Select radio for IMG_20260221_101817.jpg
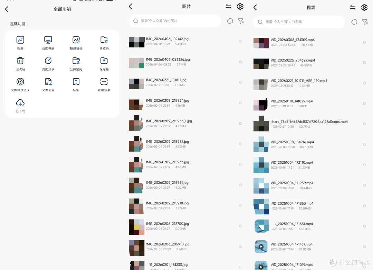Viewport: 373px width, 270px height. (x=240, y=82)
